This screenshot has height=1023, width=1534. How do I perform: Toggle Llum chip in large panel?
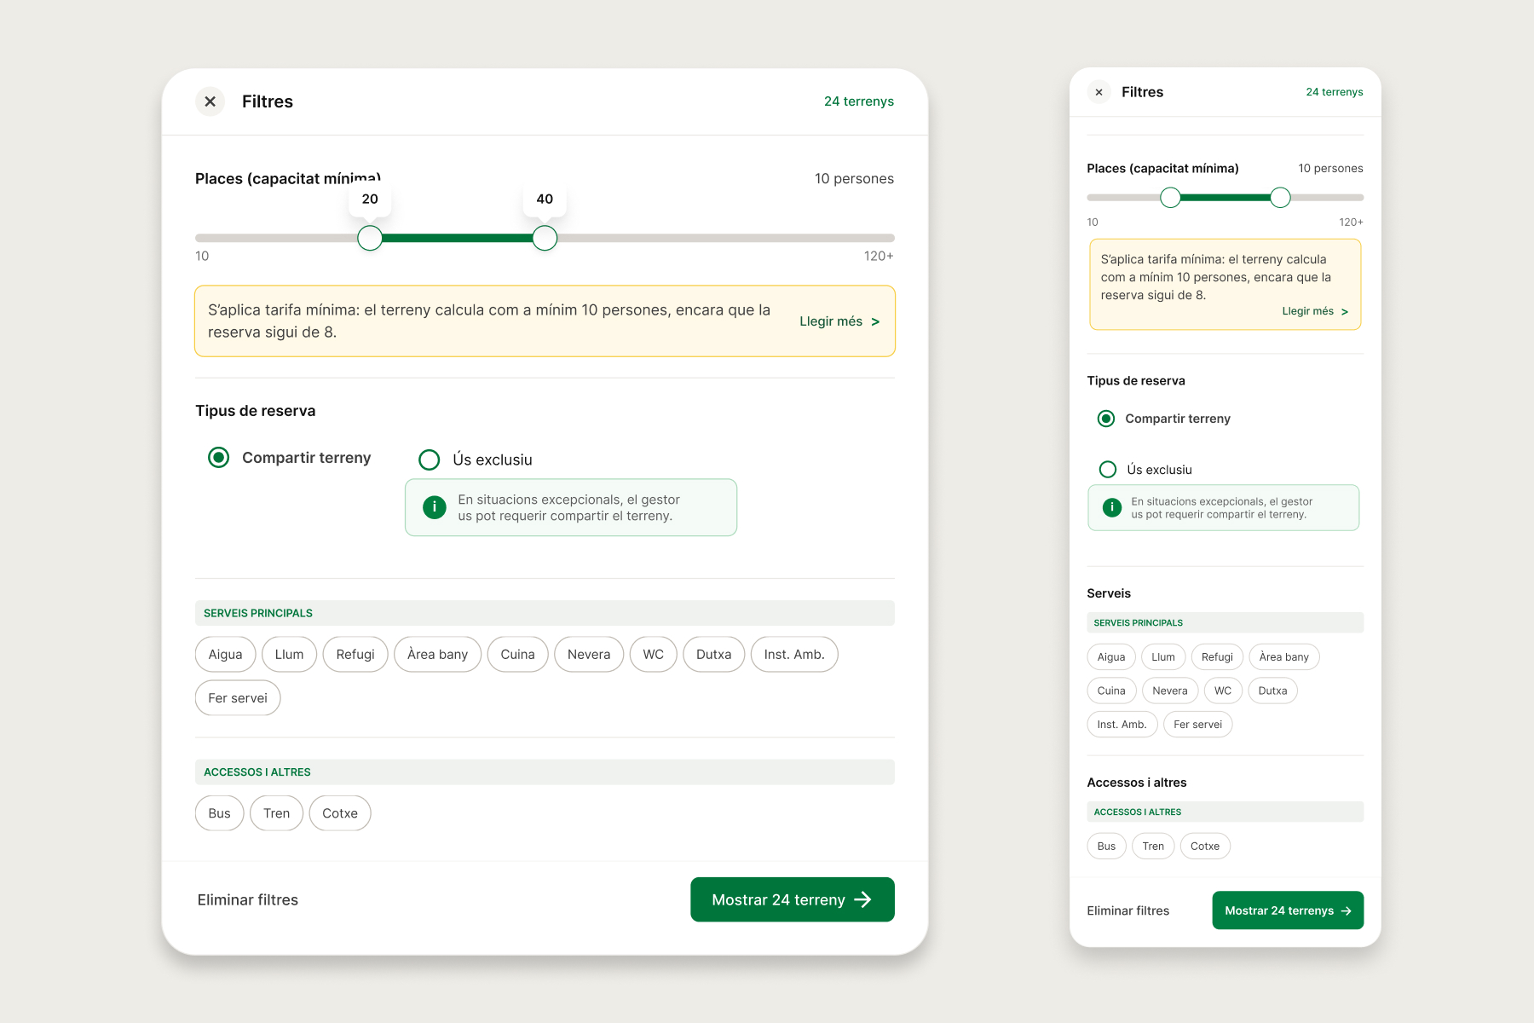(x=289, y=655)
